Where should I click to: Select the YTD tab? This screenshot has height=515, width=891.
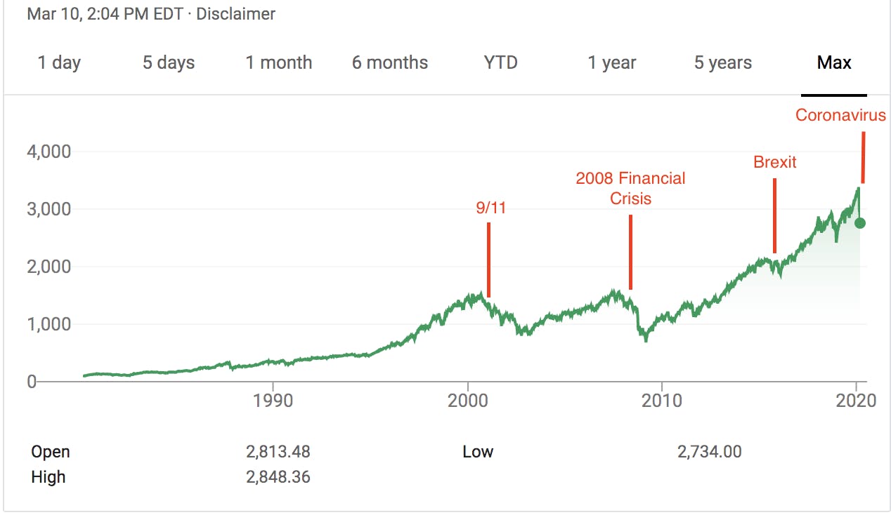click(500, 62)
